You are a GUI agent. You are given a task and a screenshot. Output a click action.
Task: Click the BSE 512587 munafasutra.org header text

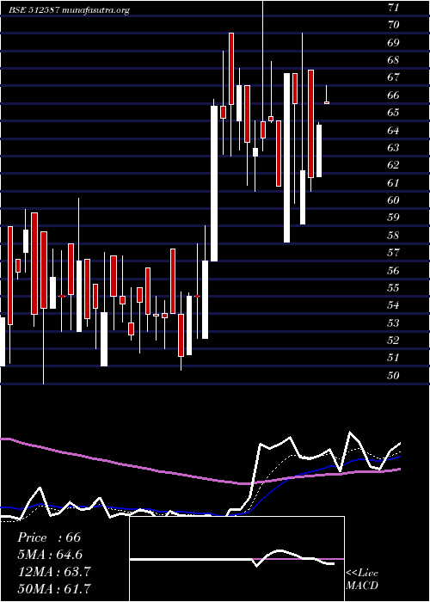[x=70, y=10]
